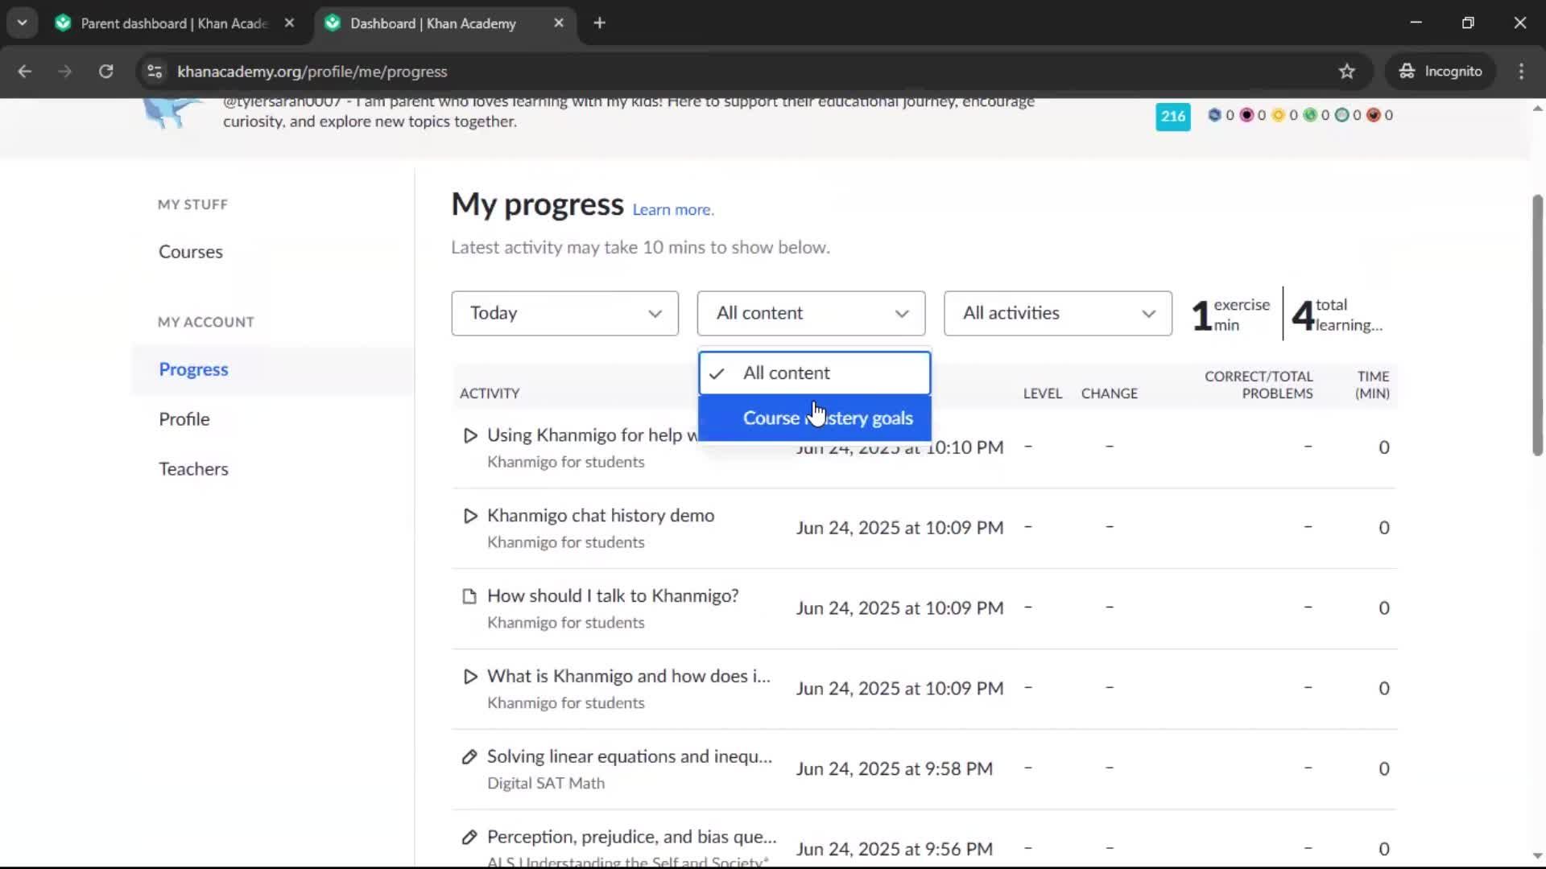
Task: Click the TIME (MIN) column header
Action: (x=1372, y=385)
